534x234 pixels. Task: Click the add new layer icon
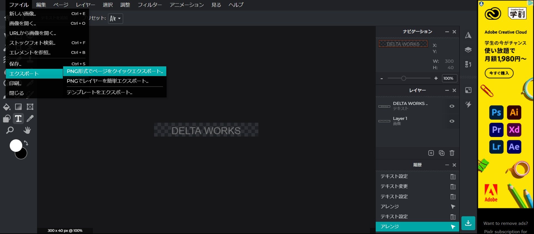tap(431, 153)
